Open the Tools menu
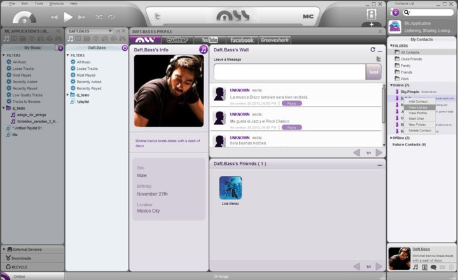Image resolution: width=458 pixels, height=280 pixels. [39, 4]
